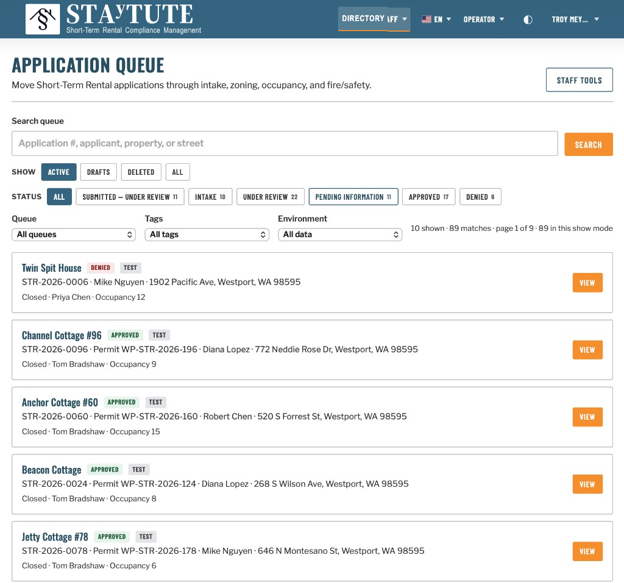Viewport: 624px width, 583px height.
Task: Filter by Under Review 22 status
Action: (x=270, y=197)
